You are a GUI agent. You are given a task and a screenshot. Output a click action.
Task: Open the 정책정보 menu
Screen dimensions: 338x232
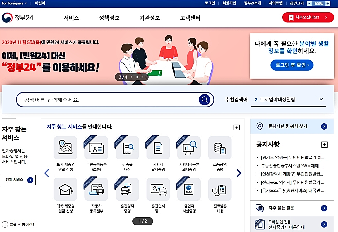109,18
